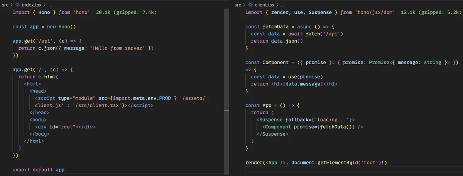Click the Component promise={fetchData()} line

pos(313,127)
